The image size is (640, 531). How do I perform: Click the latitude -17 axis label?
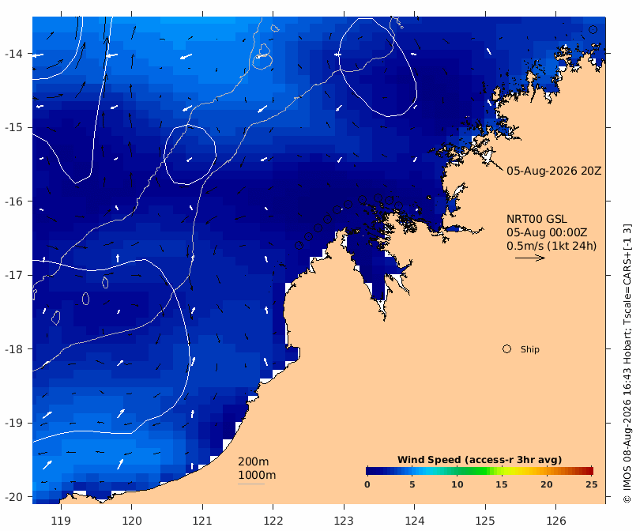[13, 275]
